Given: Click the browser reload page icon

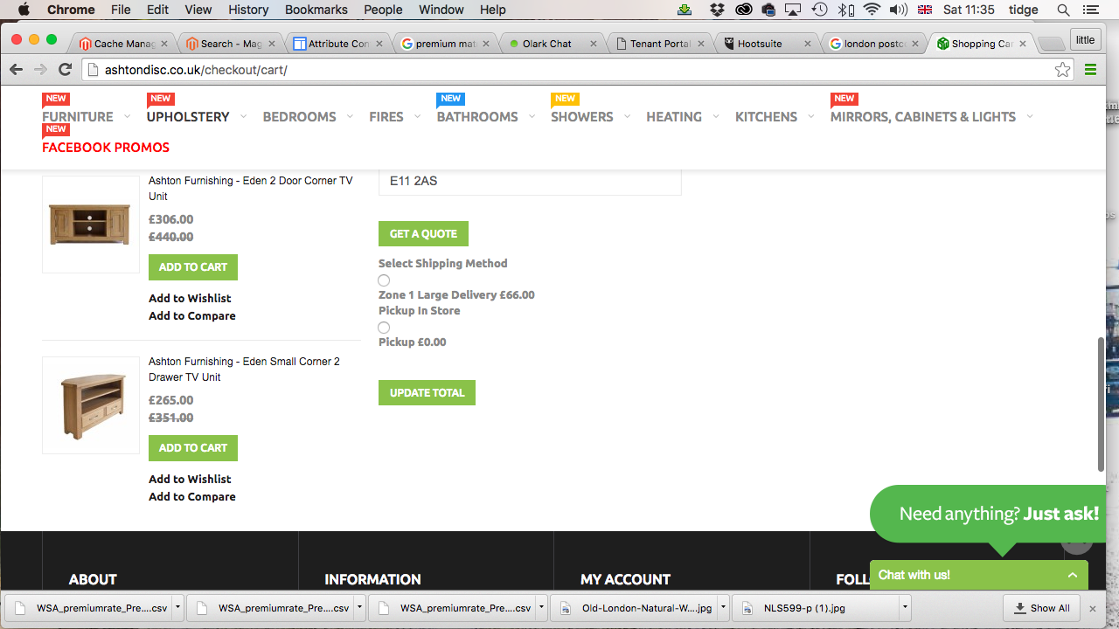Looking at the screenshot, I should pos(65,70).
